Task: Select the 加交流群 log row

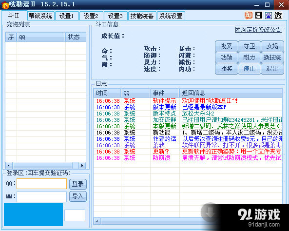Action: [188, 120]
